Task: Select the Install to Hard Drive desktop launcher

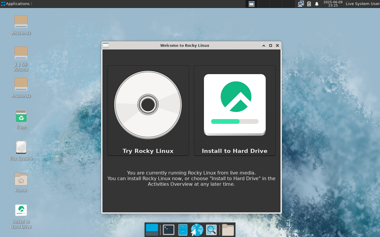Action: [21, 216]
